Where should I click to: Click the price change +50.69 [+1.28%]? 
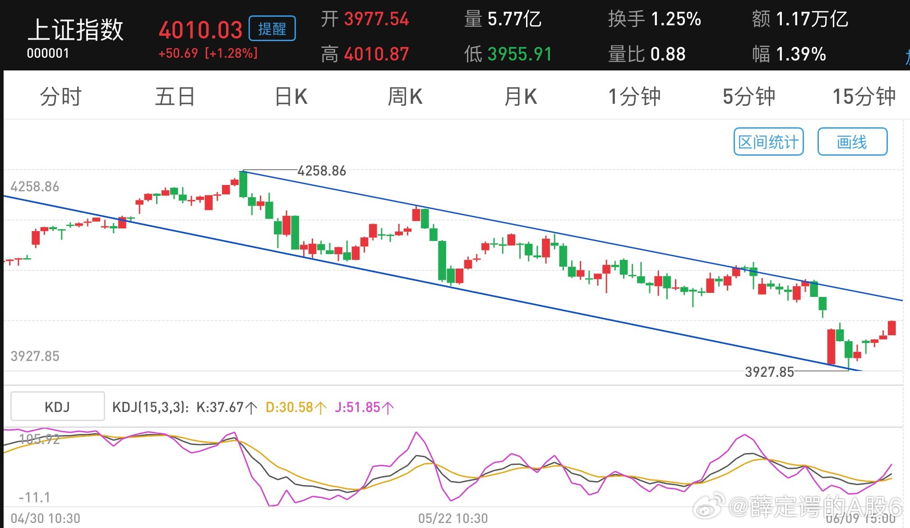click(x=208, y=53)
